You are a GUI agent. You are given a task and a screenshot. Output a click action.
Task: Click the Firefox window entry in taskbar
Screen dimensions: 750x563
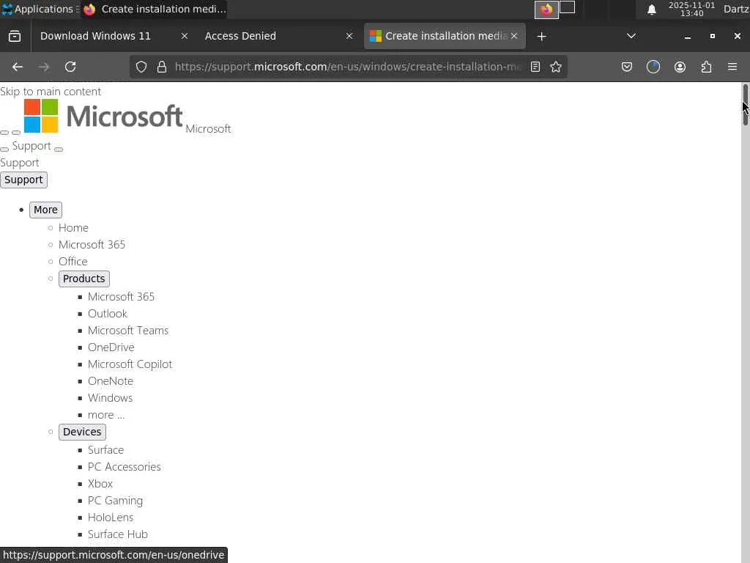154,9
